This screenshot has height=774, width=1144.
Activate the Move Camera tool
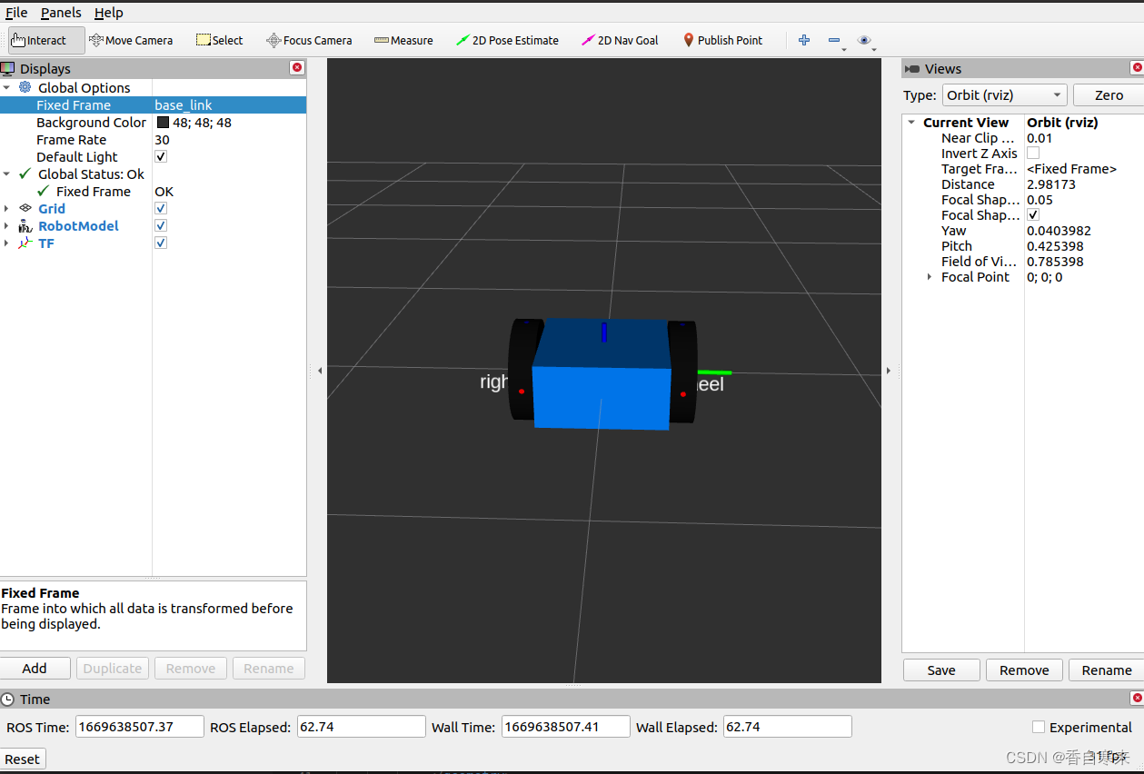131,40
